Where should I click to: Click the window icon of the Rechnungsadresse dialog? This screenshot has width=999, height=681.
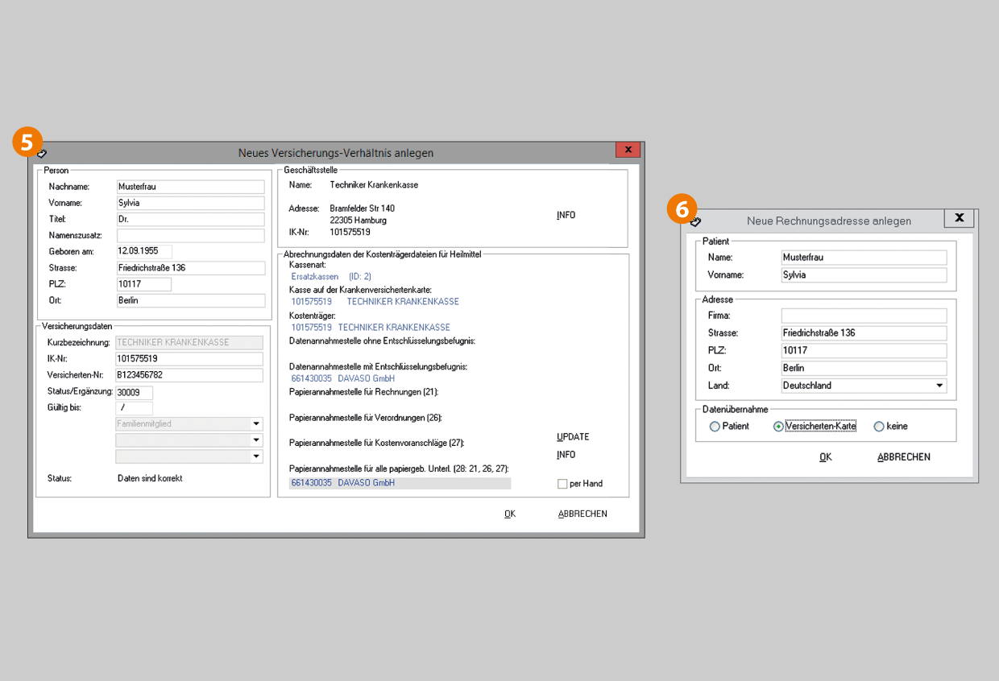(695, 221)
